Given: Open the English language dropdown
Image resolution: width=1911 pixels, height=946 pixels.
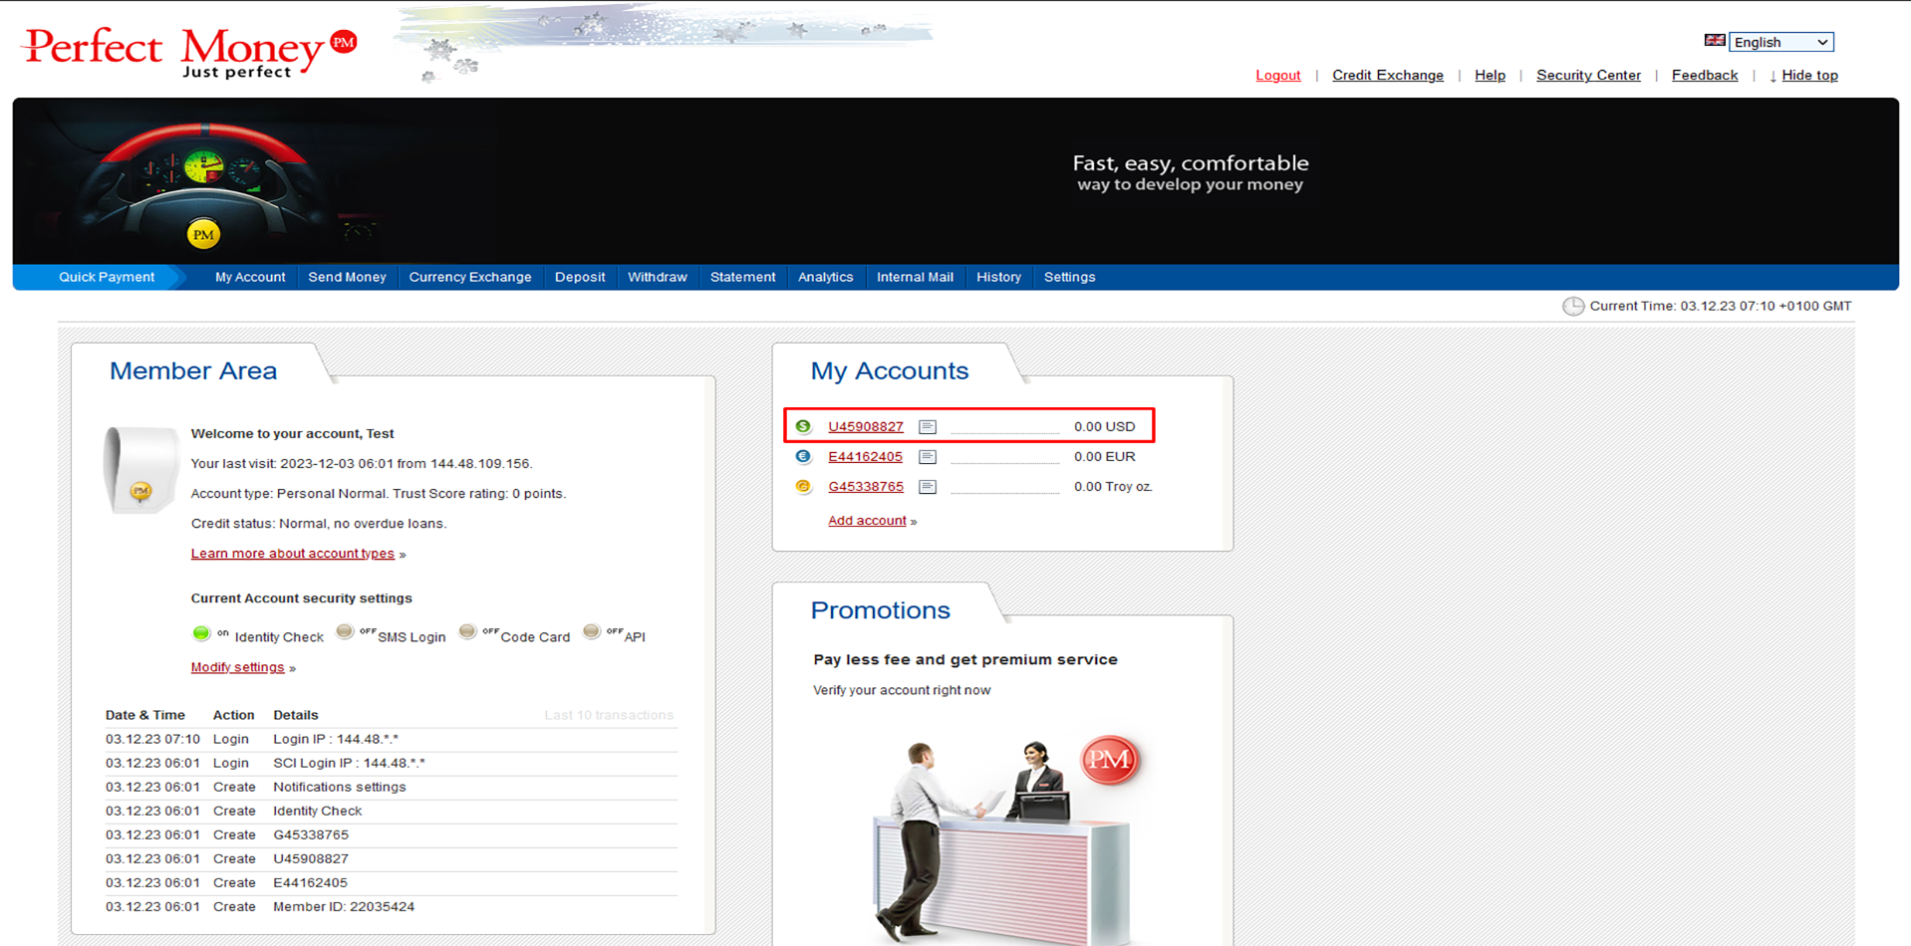Looking at the screenshot, I should (1781, 42).
